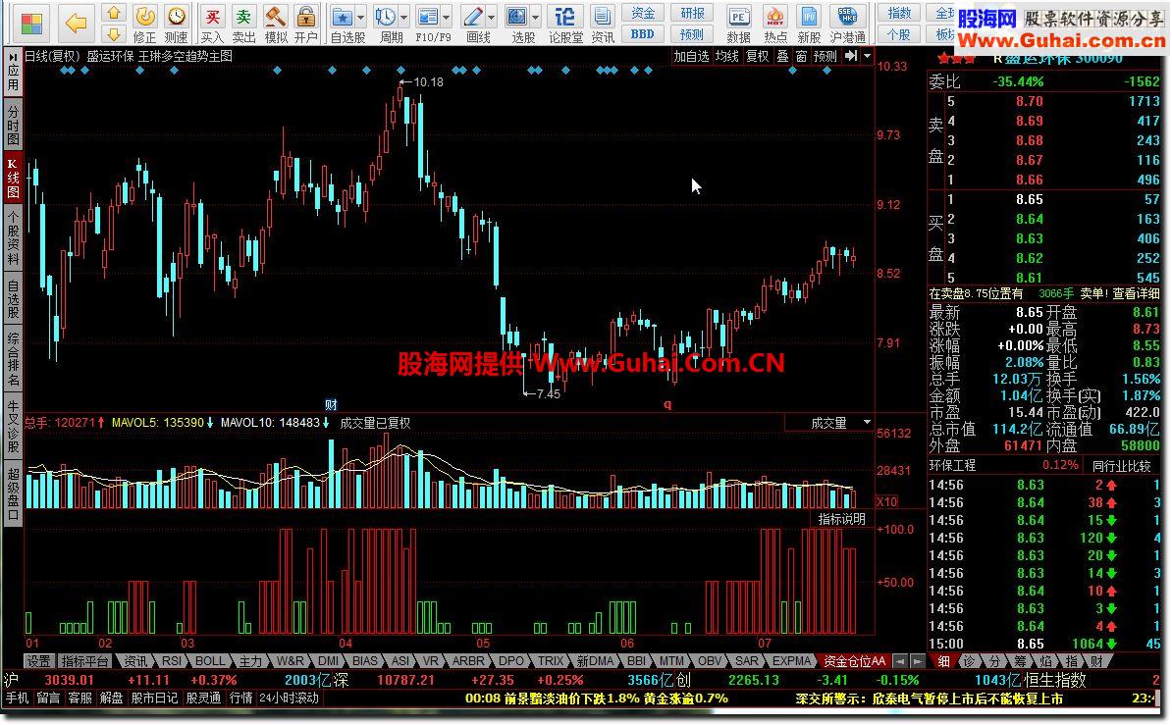Open the dropdown arrow beside 预测
The image size is (1172, 725).
click(867, 56)
